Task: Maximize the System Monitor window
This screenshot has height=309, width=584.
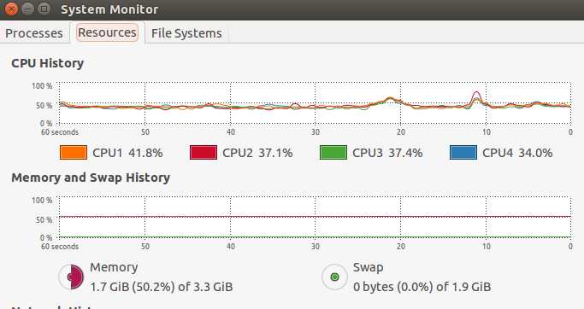Action: (x=44, y=9)
